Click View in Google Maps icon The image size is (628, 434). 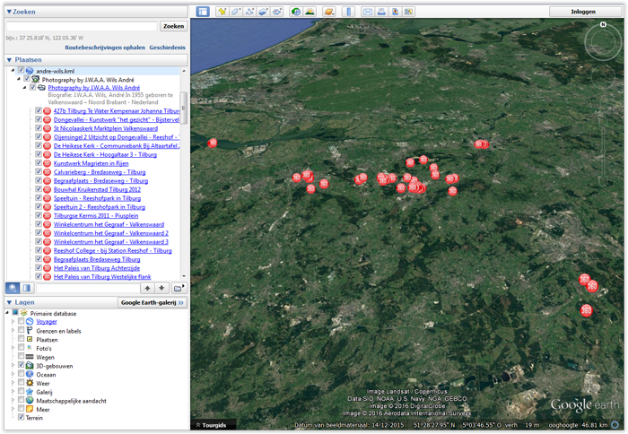(x=408, y=12)
